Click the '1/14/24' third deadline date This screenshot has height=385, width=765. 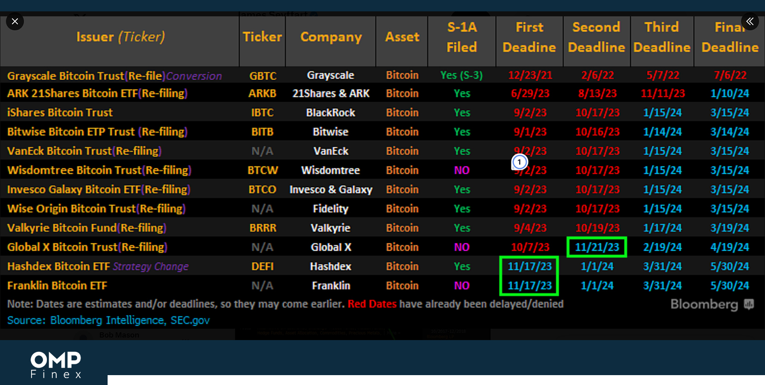point(663,132)
